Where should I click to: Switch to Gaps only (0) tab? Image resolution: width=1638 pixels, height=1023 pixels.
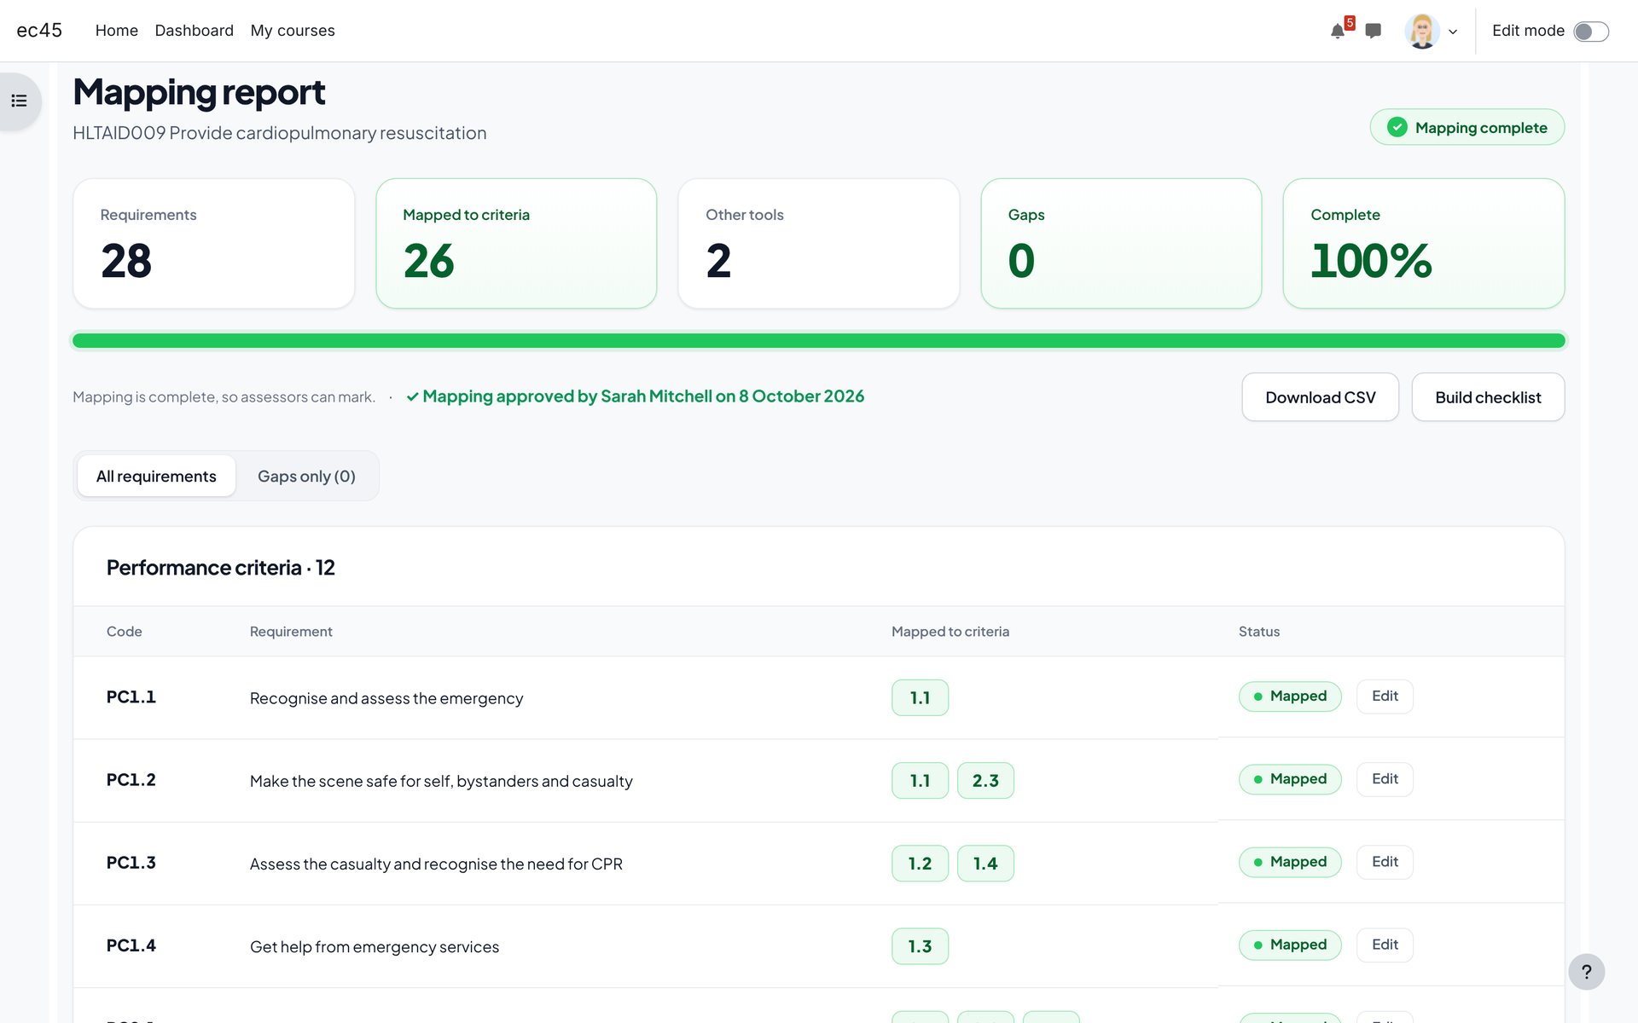tap(306, 476)
